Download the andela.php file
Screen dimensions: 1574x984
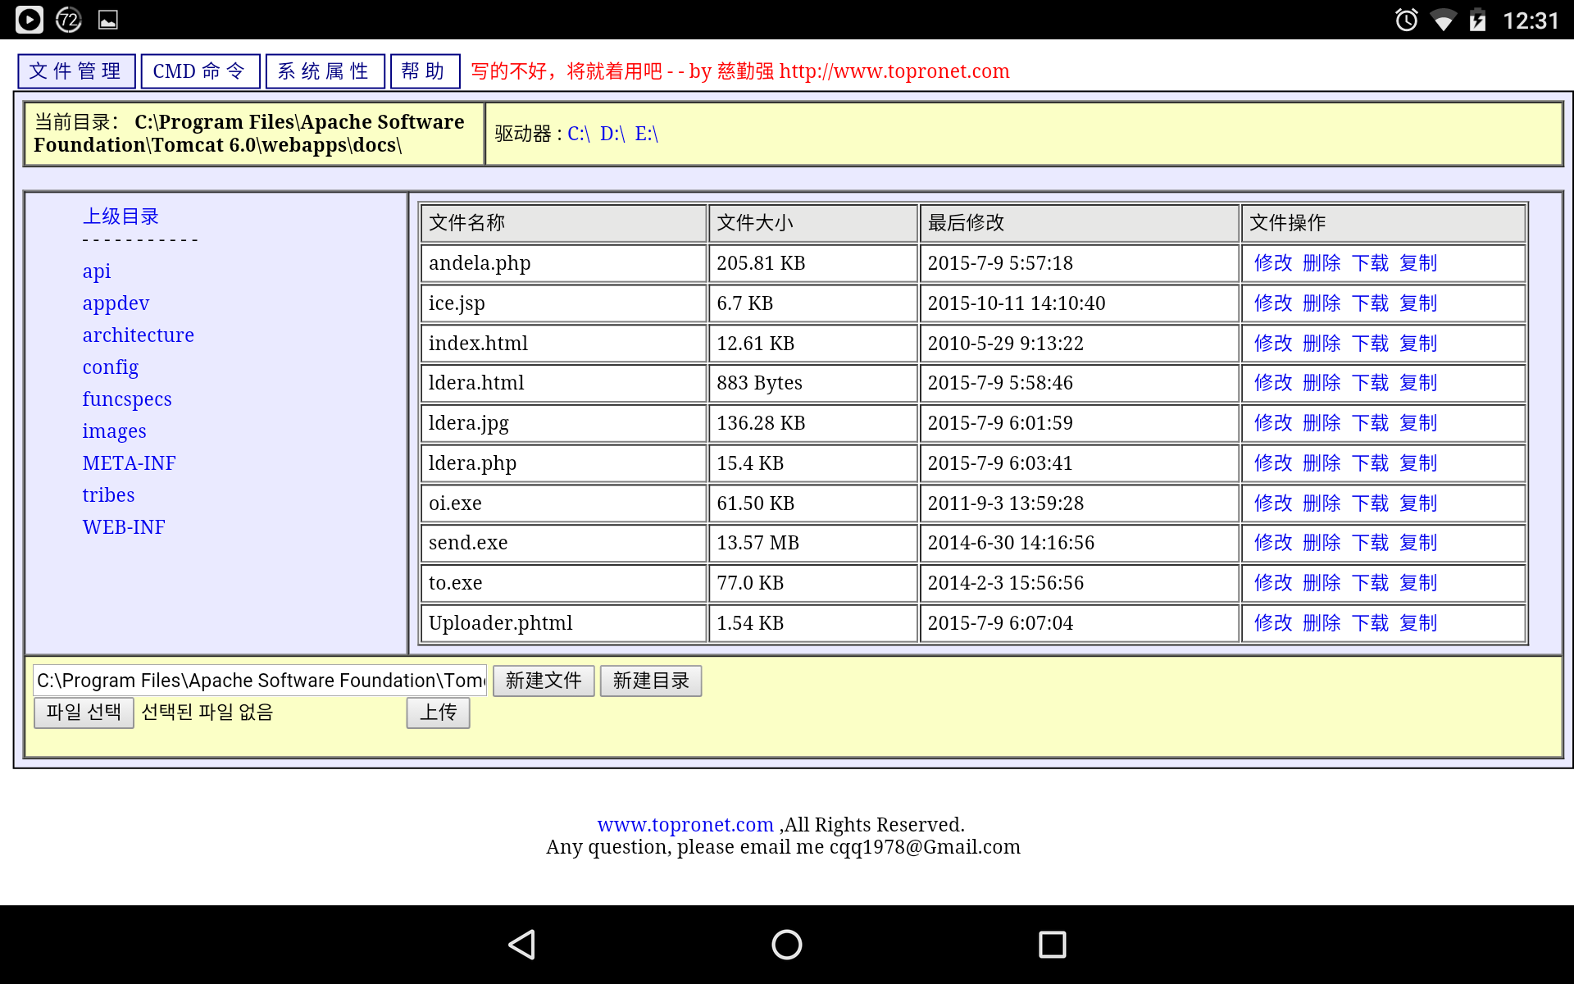coord(1367,263)
